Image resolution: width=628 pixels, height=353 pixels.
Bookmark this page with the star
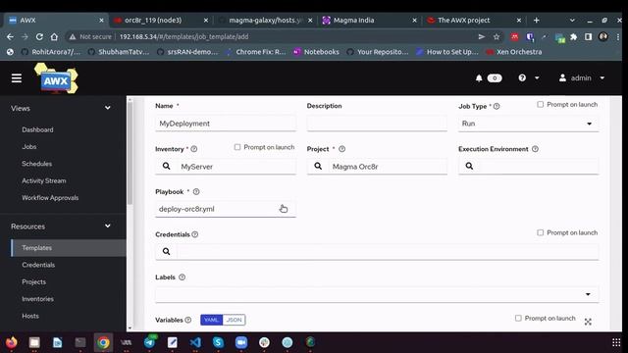497,37
